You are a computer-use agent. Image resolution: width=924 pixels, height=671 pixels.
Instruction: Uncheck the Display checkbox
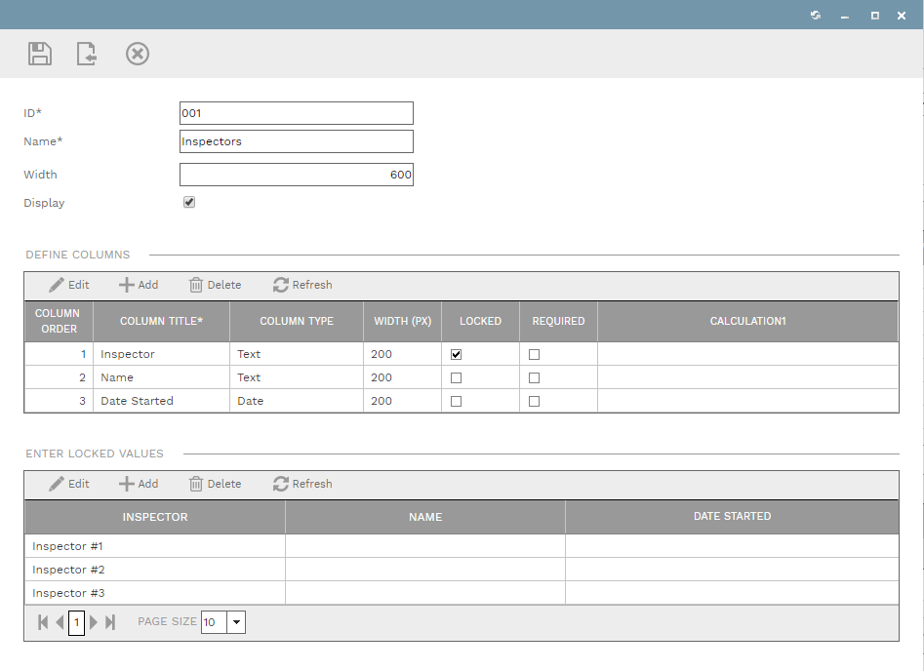pyautogui.click(x=189, y=203)
